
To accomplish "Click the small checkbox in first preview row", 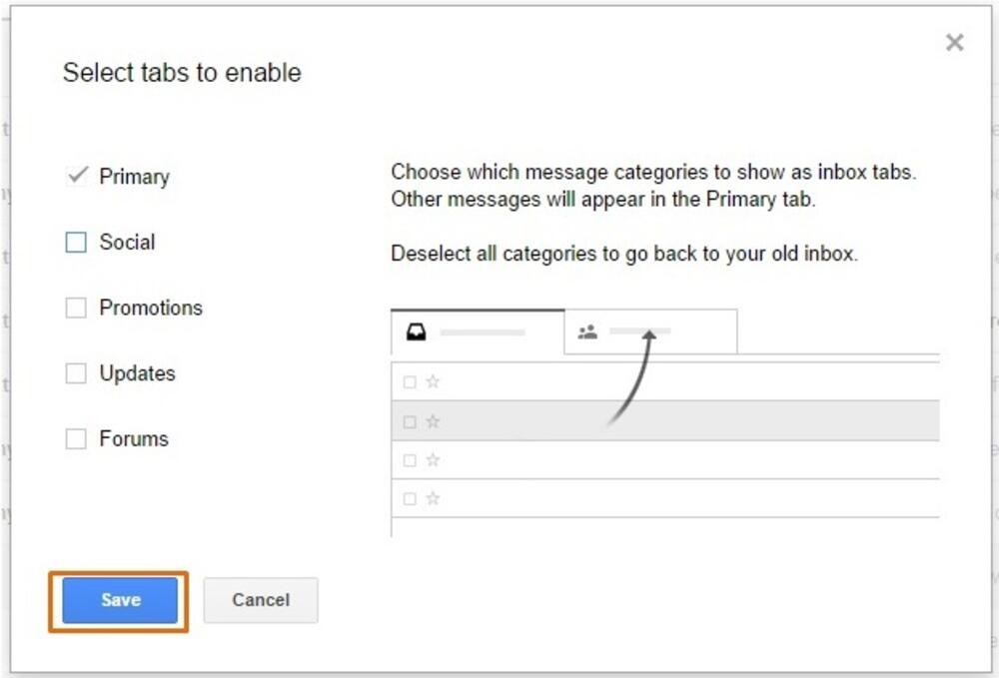I will pyautogui.click(x=409, y=381).
